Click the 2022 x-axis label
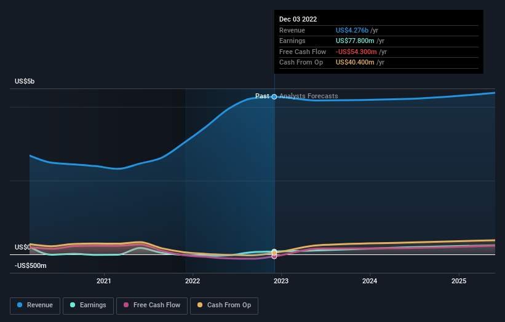Viewport: 505px width, 322px height. pyautogui.click(x=193, y=281)
